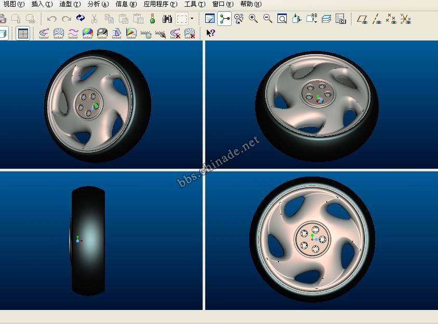Click the Zoom Out magnifier icon
438x324 pixels.
tap(268, 19)
